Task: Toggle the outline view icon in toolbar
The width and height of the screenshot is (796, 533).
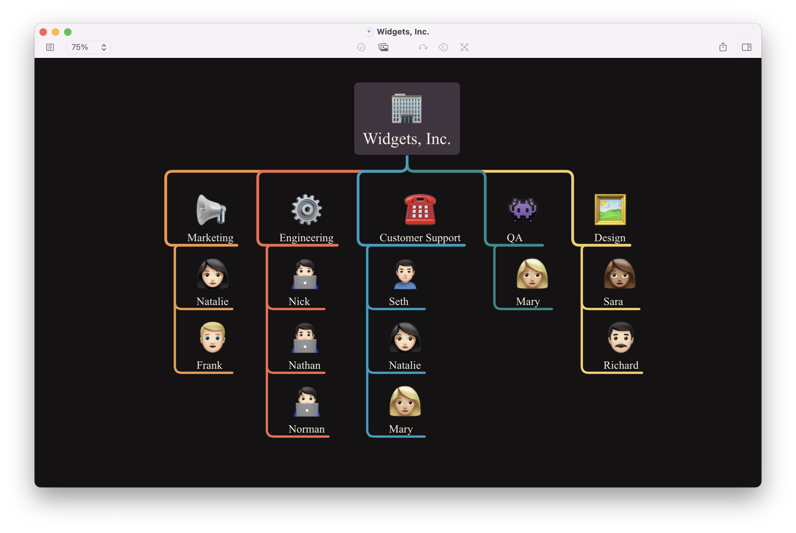Action: [x=50, y=47]
